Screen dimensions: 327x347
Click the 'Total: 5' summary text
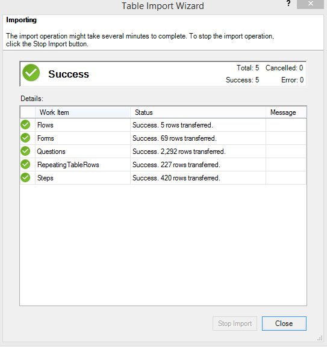click(248, 68)
